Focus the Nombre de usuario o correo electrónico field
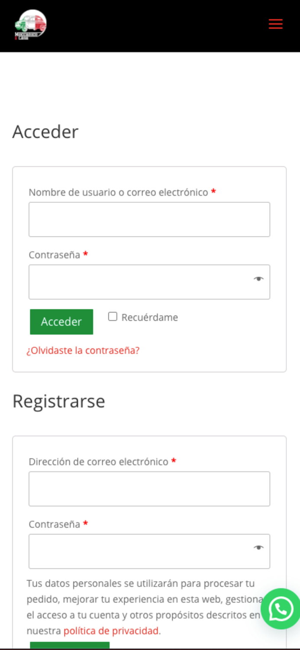This screenshot has height=650, width=300. pyautogui.click(x=149, y=219)
